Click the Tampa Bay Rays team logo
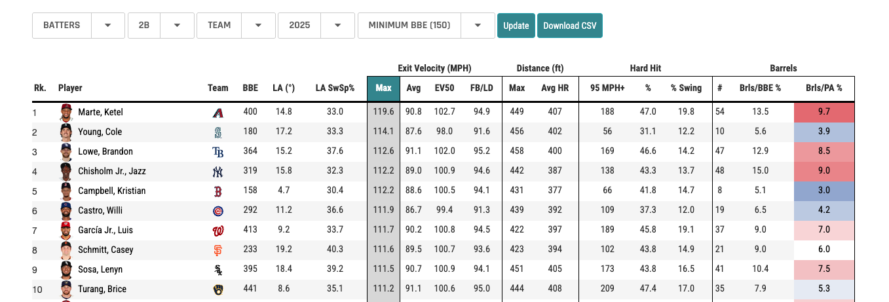This screenshot has height=302, width=889. [x=218, y=152]
